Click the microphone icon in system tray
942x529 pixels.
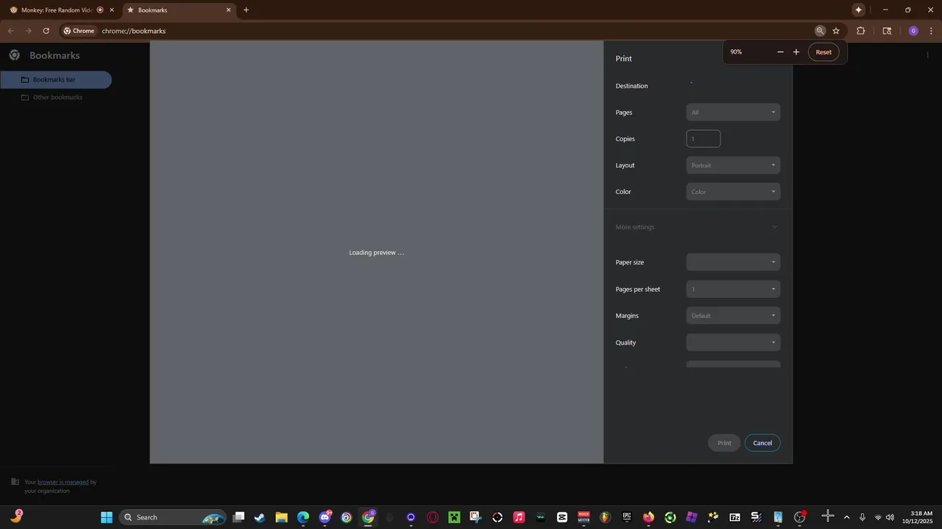[x=863, y=517]
